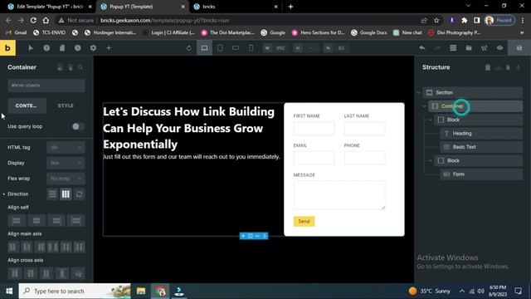The height and width of the screenshot is (299, 531).
Task: Choose first Align self option
Action: point(17,221)
